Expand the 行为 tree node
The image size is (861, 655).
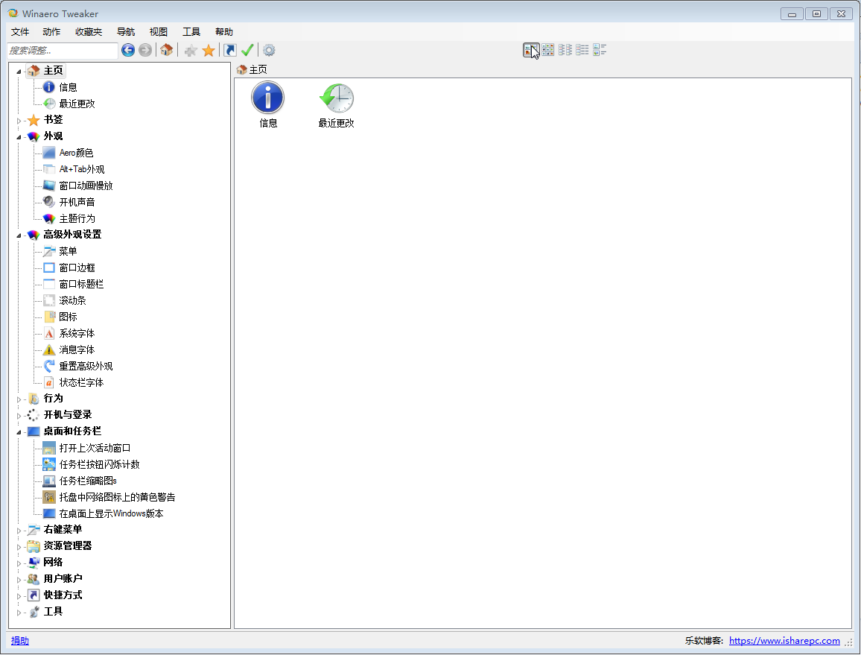tap(19, 399)
